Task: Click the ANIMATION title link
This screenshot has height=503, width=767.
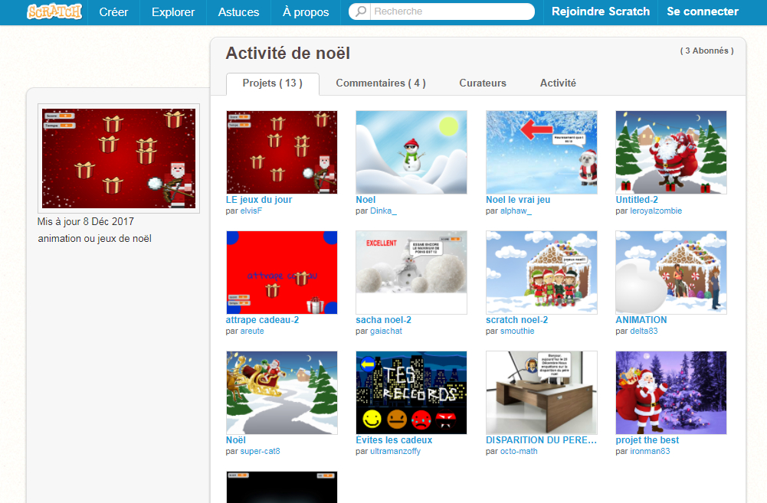Action: click(x=641, y=320)
